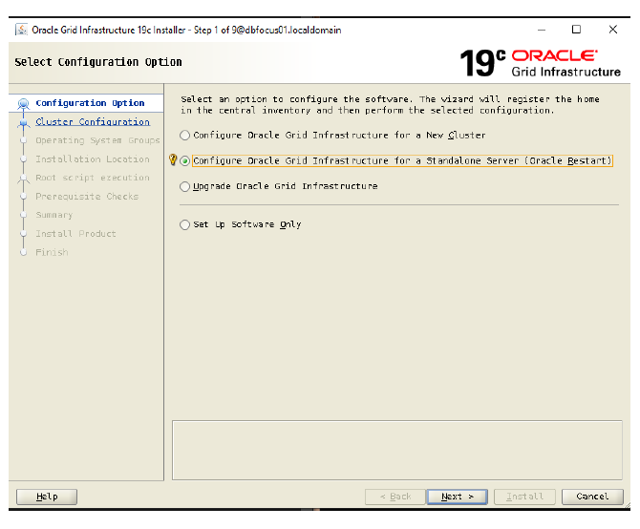
Task: Select Configuration Option in the step list
Action: pyautogui.click(x=90, y=103)
